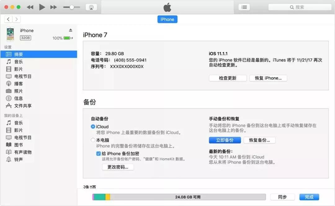Eject the iPhone using the eject icon
The width and height of the screenshot is (335, 206).
pos(70,30)
